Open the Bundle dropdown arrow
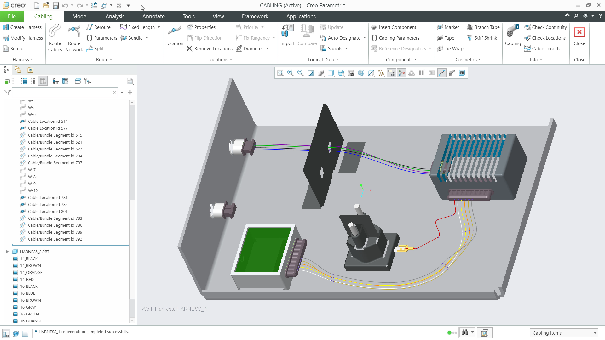 click(147, 38)
